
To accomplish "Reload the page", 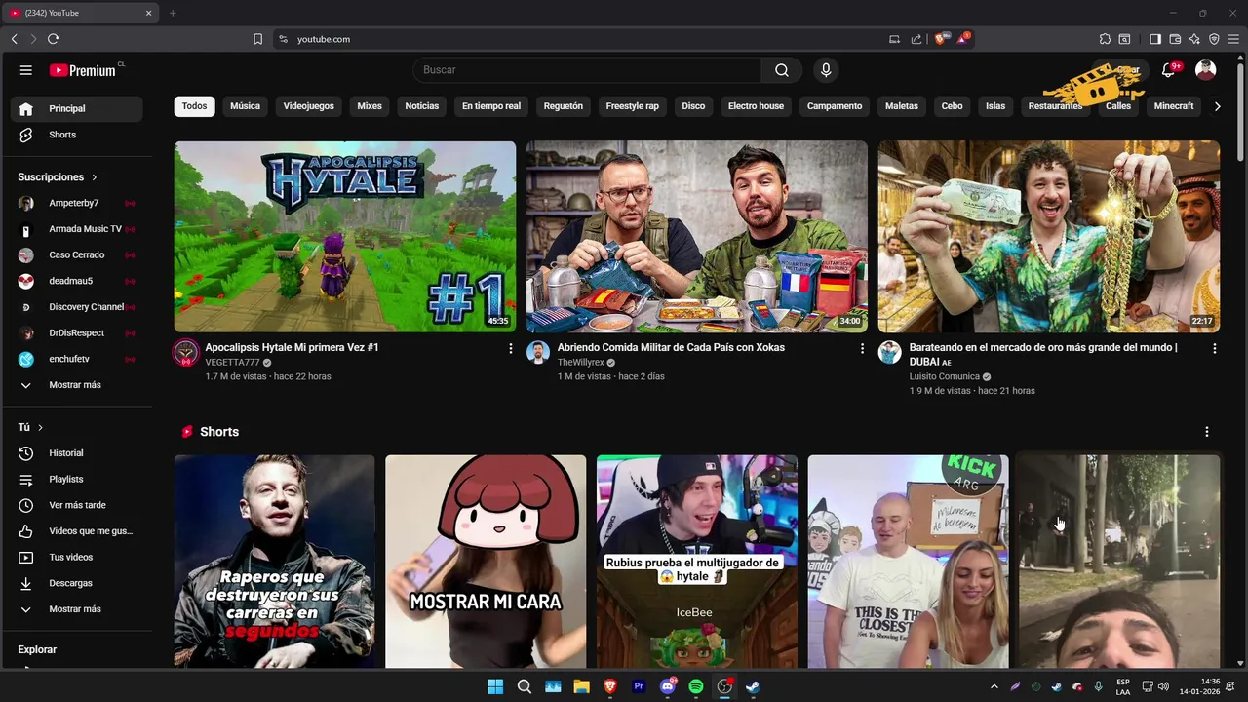I will click(53, 39).
